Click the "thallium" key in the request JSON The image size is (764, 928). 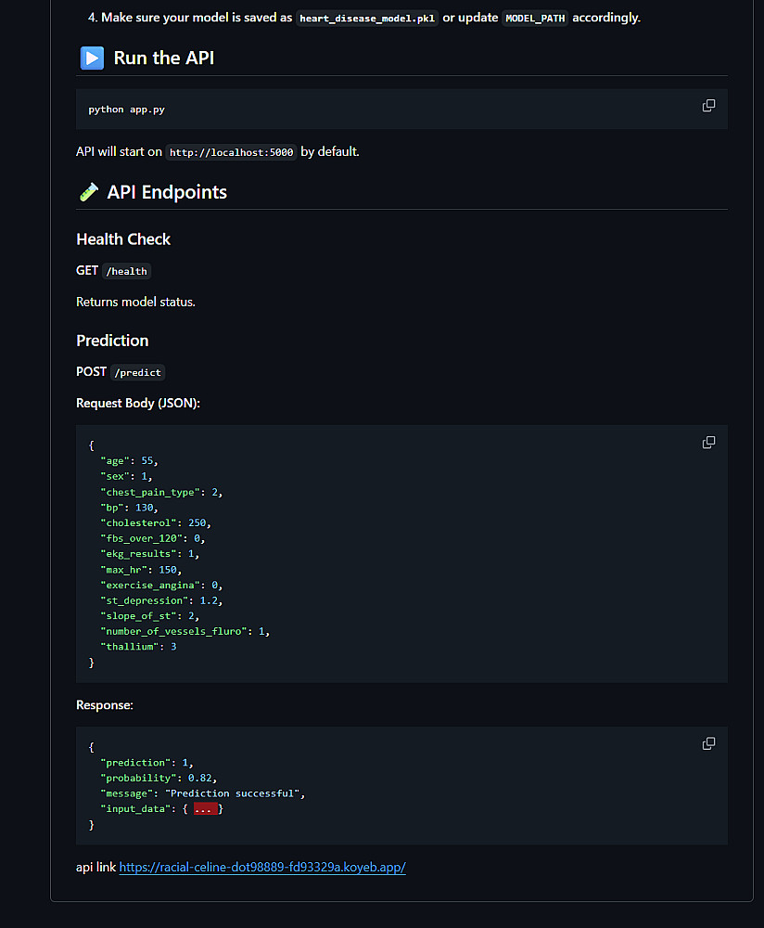coord(129,646)
